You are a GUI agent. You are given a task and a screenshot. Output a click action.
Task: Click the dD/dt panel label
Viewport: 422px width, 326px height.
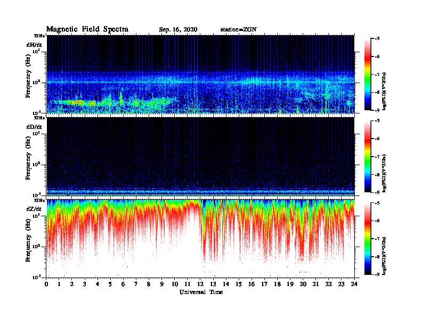(34, 127)
